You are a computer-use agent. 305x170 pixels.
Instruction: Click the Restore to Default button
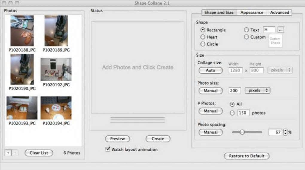[247, 156]
